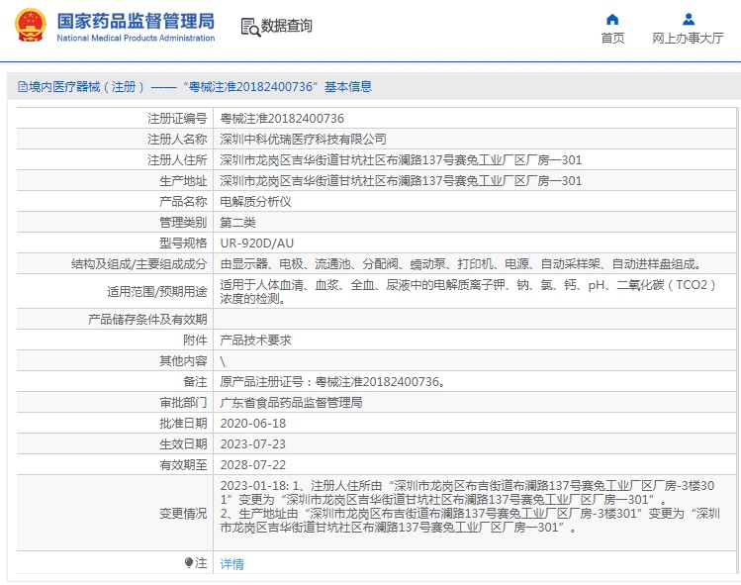Viewport: 741px width, 585px height.
Task: Click the 第二类 management category value
Action: tap(237, 222)
